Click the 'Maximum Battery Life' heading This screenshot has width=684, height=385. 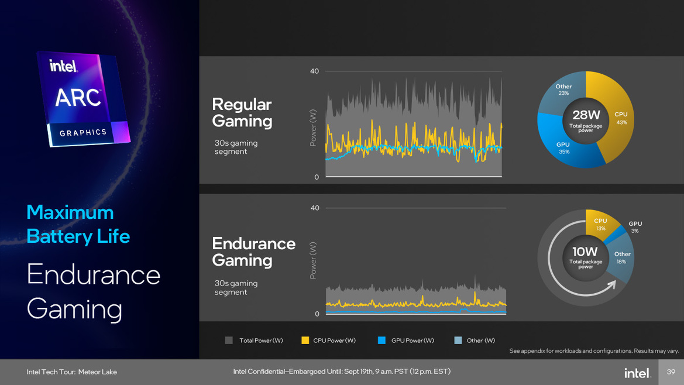coord(78,225)
